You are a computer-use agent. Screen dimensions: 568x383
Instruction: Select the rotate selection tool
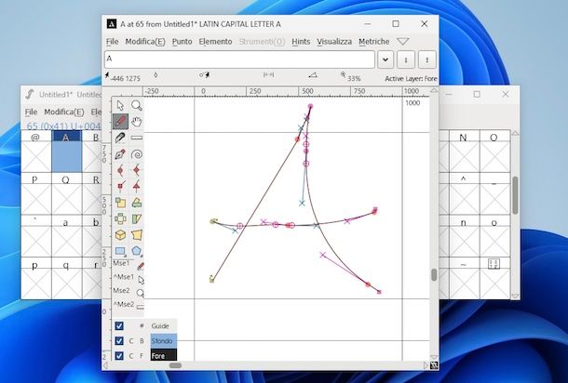pos(137,203)
